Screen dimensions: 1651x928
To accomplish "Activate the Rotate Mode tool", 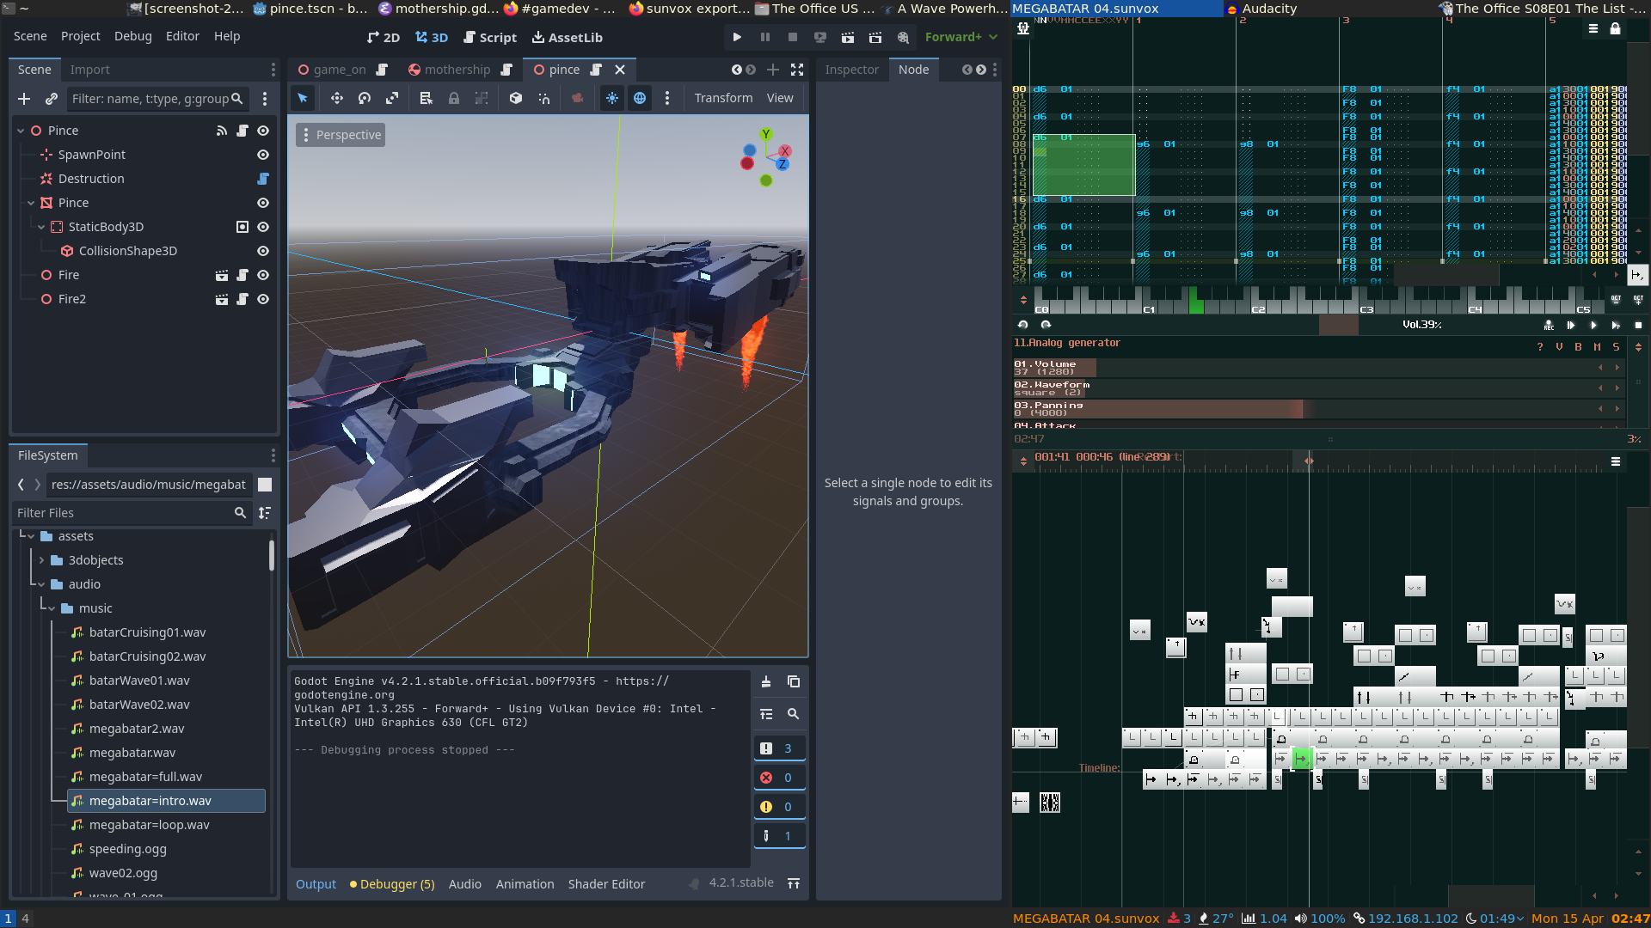I will 365,98.
